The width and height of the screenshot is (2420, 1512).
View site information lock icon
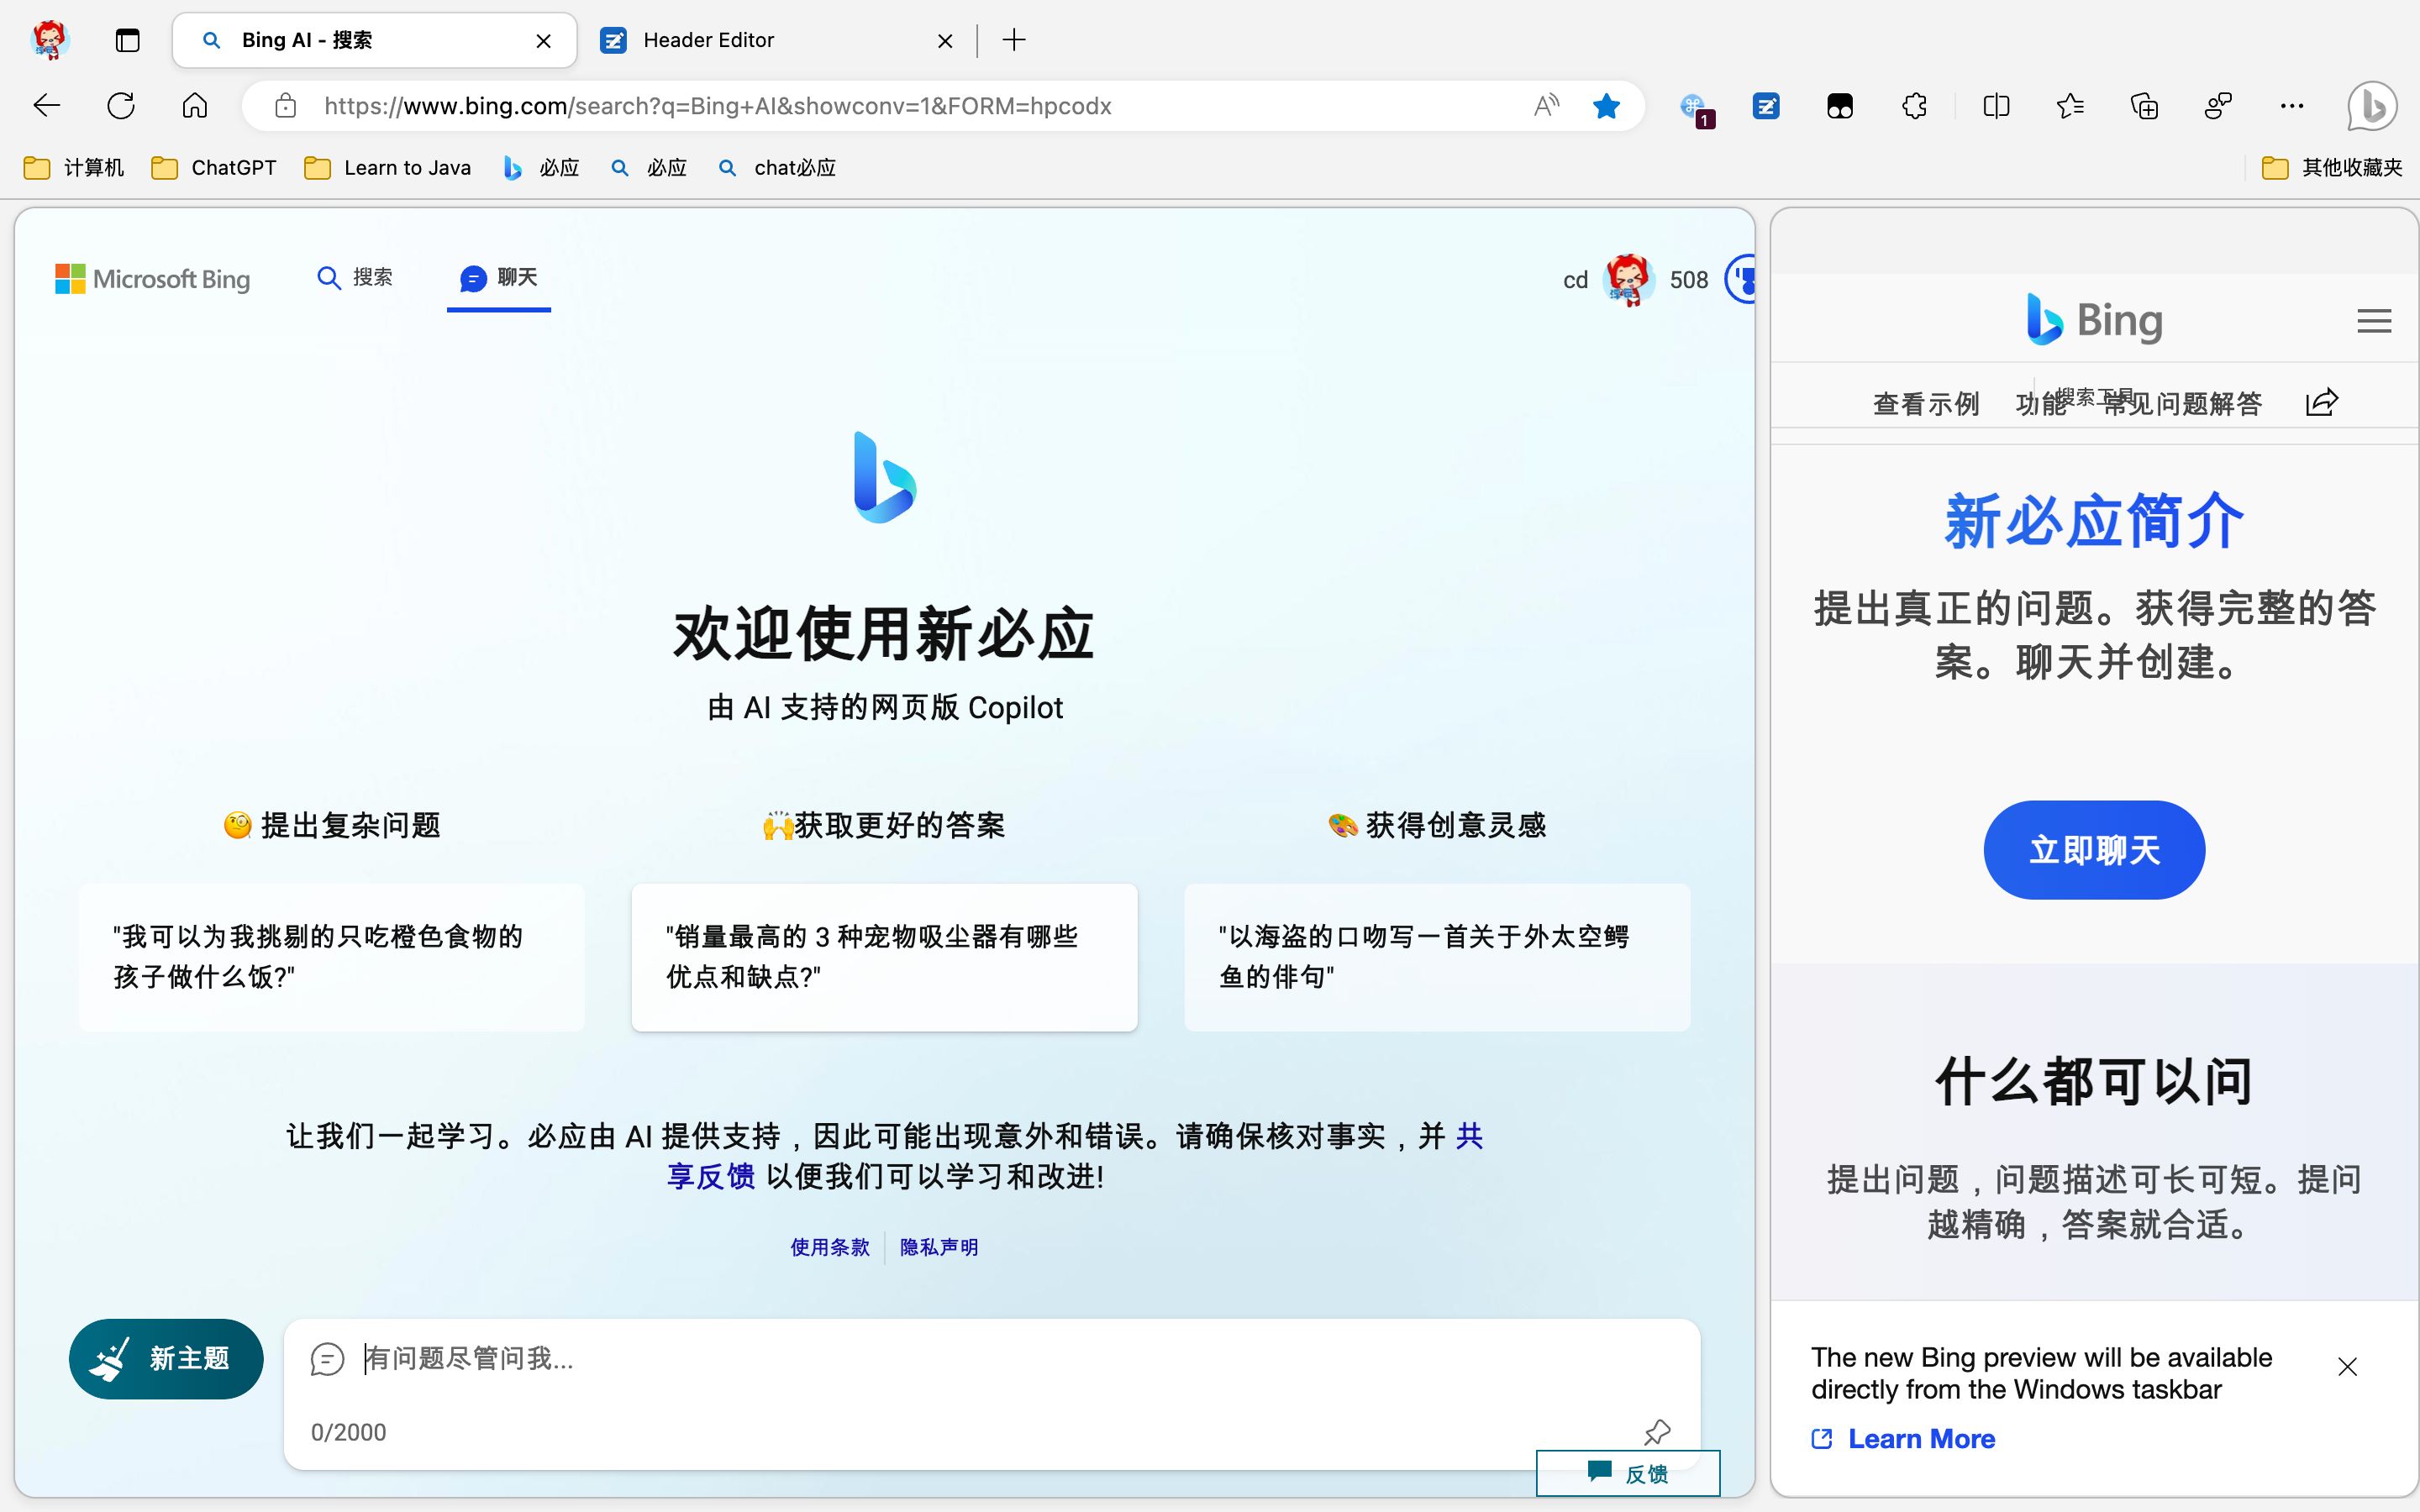(x=286, y=105)
